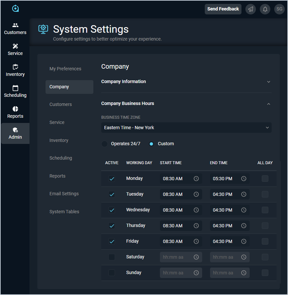
Task: Open the System Tables settings tab
Action: (x=64, y=212)
